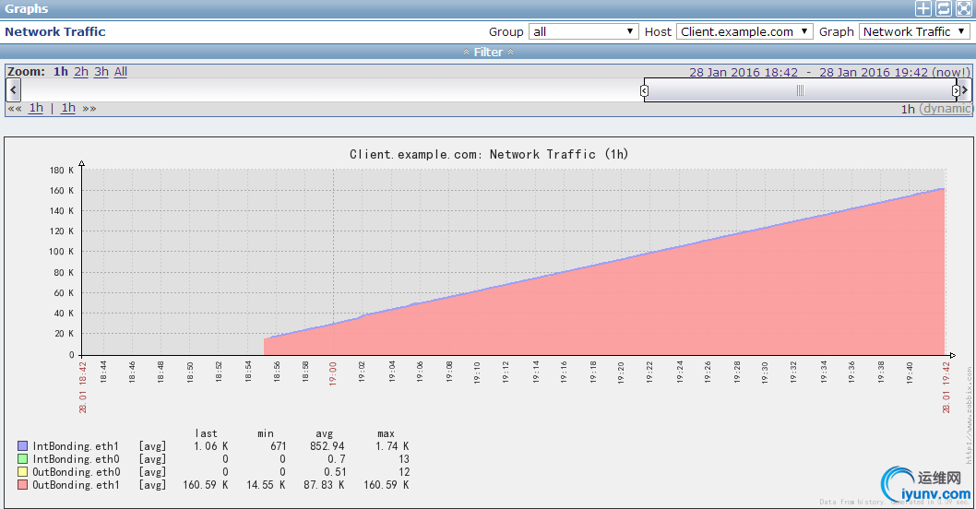Click the timeline scroll right arrow
Viewport: 976px width, 509px height.
point(965,90)
